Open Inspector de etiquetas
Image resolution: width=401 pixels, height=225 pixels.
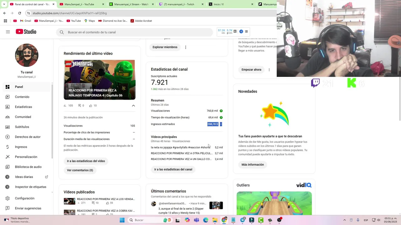point(26,187)
